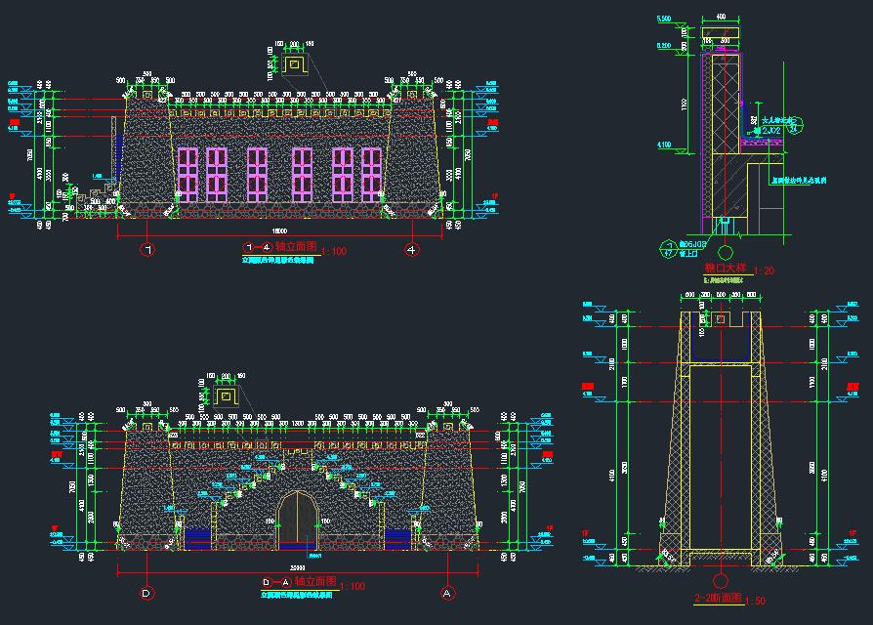This screenshot has width=873, height=625.
Task: Select the rightmost magenta window in top elevation
Action: point(371,175)
